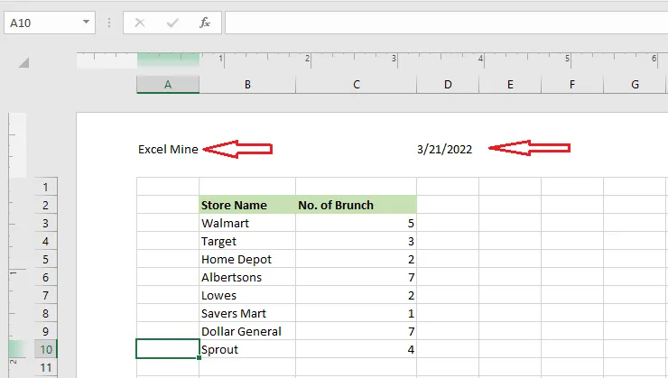Select row 9 header

(45, 331)
